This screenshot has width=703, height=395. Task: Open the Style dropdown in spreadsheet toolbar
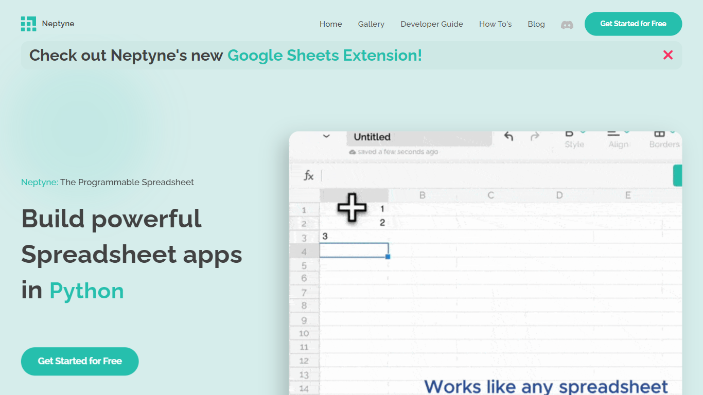click(x=574, y=138)
